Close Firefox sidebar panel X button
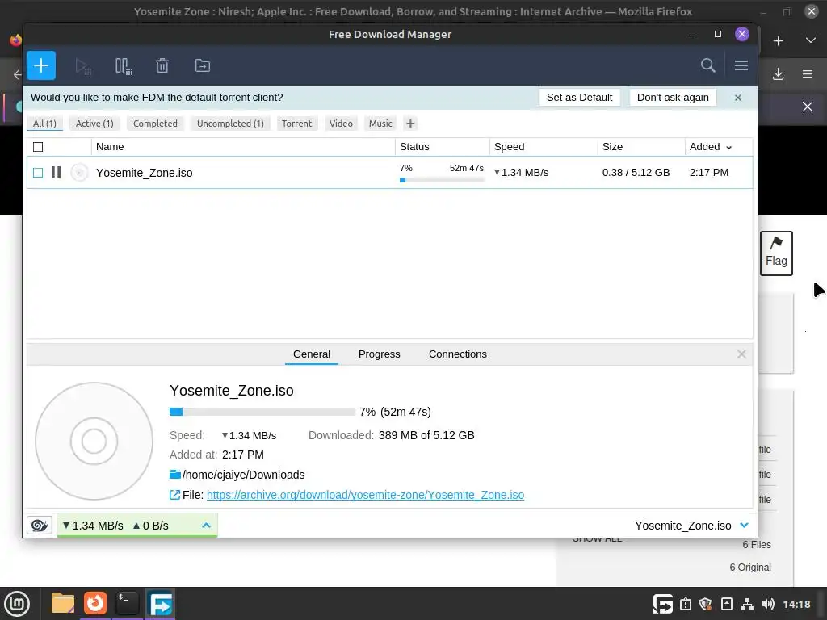 (x=808, y=107)
